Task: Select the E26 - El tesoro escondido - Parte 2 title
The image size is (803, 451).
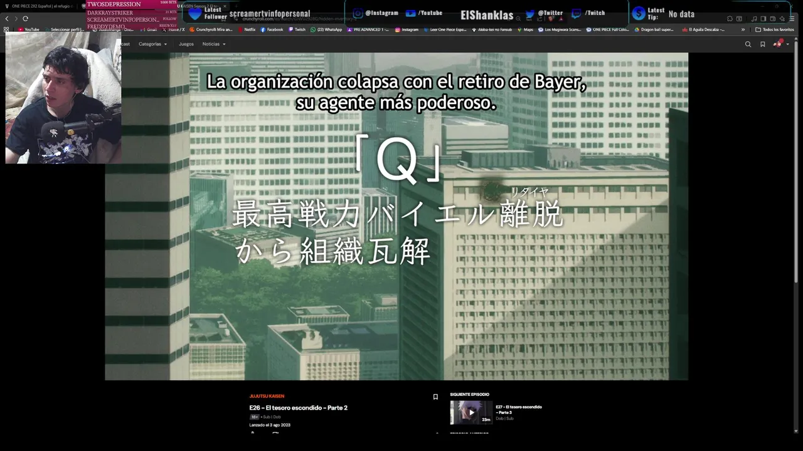Action: (x=299, y=408)
